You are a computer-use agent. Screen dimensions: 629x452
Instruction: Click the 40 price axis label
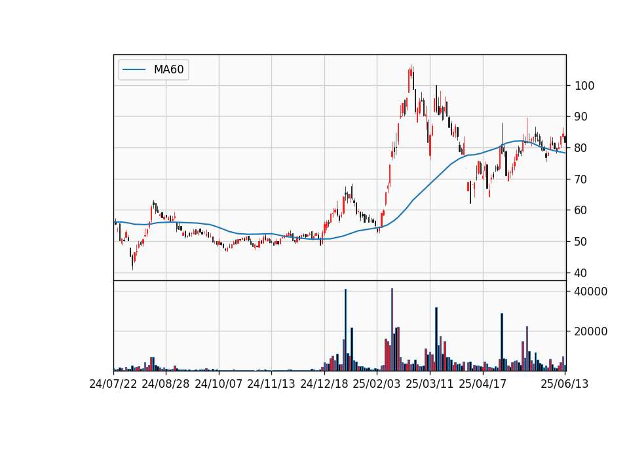point(581,273)
